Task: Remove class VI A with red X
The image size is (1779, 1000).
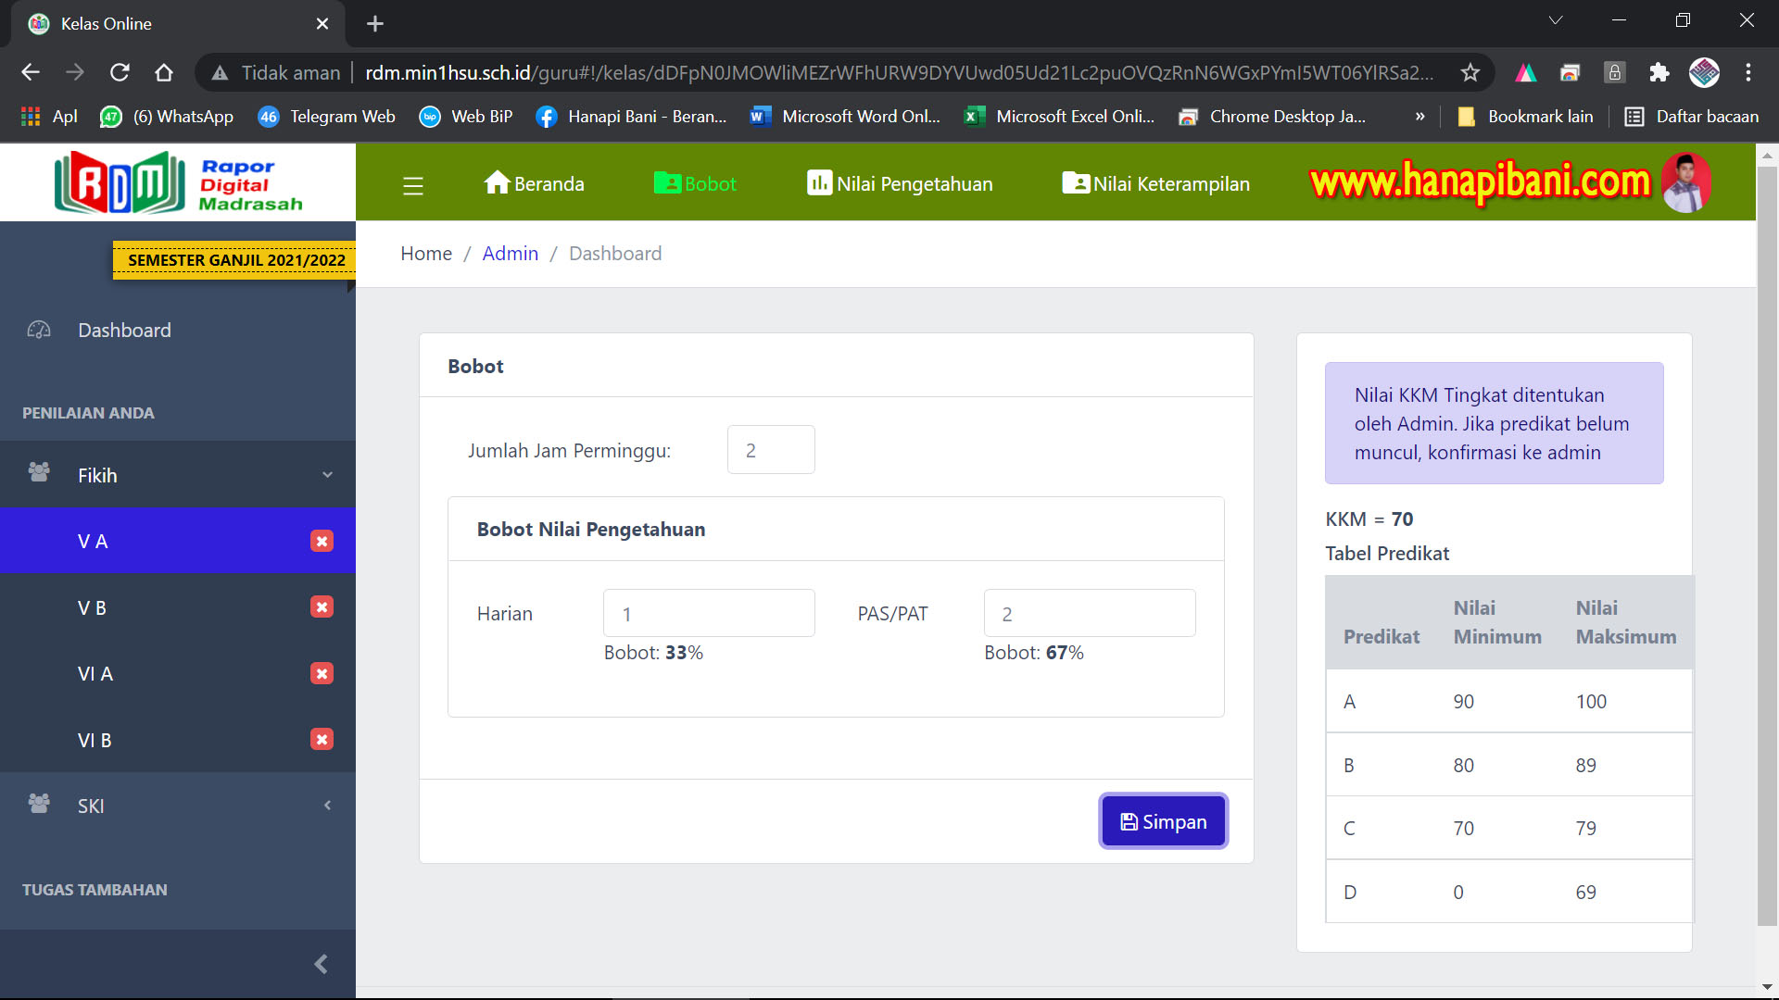Action: pyautogui.click(x=322, y=673)
